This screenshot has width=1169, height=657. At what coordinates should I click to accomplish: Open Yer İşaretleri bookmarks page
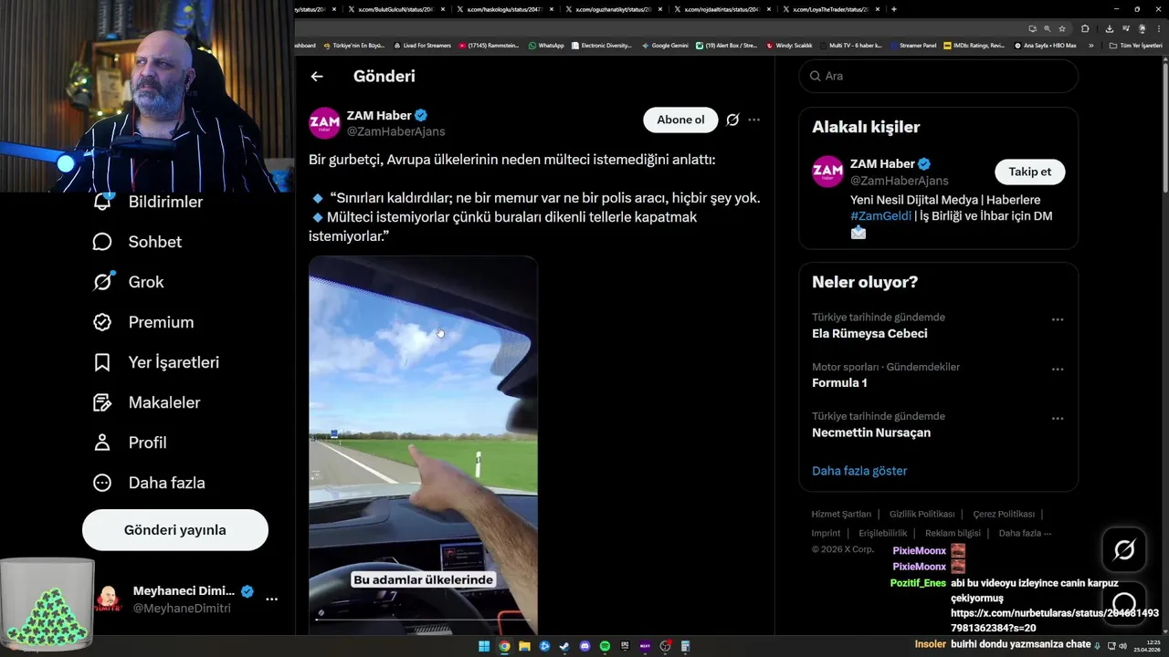(x=155, y=362)
